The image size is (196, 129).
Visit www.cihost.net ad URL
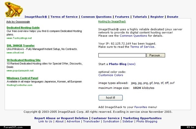point(15,53)
